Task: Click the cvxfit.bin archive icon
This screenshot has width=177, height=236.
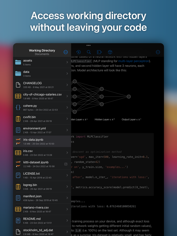Action: [x=18, y=119]
